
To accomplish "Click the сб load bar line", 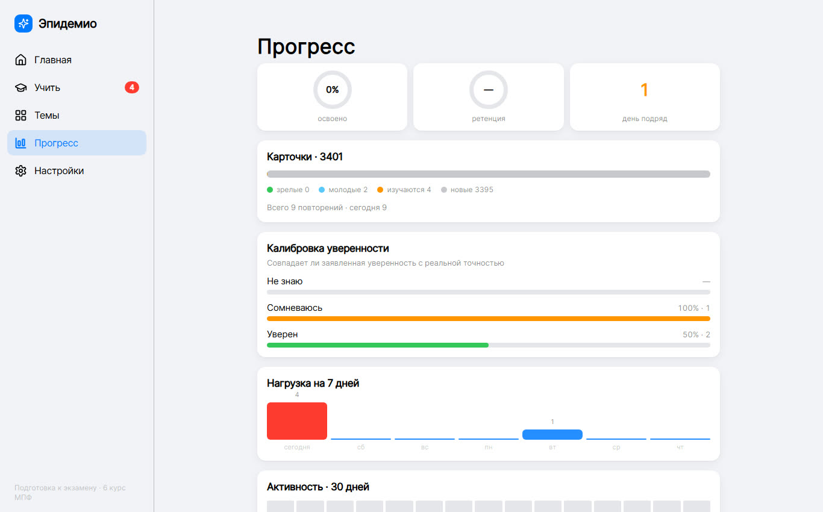I will [x=361, y=439].
